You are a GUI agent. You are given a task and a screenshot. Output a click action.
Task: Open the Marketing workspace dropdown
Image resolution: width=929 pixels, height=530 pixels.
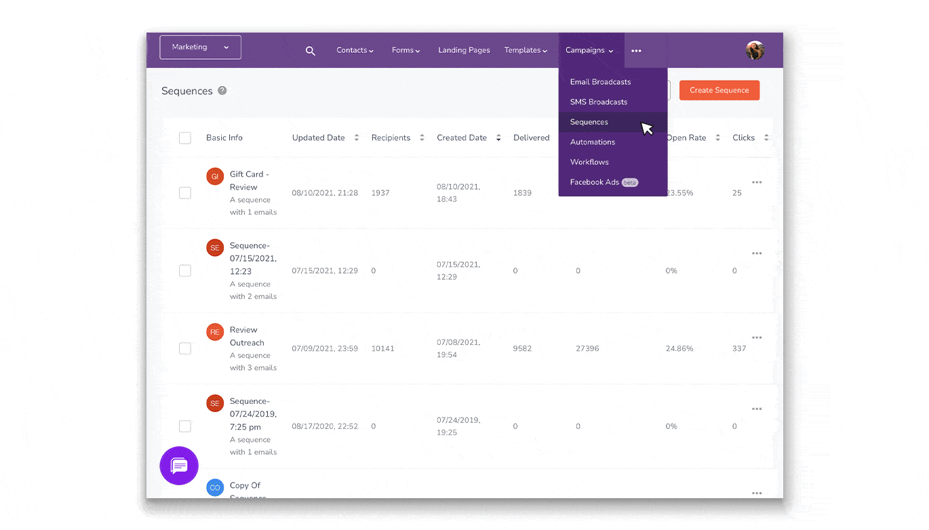[200, 47]
